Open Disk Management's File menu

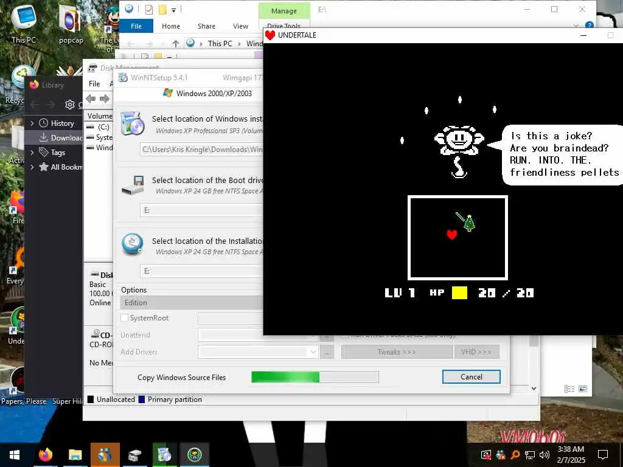[94, 84]
